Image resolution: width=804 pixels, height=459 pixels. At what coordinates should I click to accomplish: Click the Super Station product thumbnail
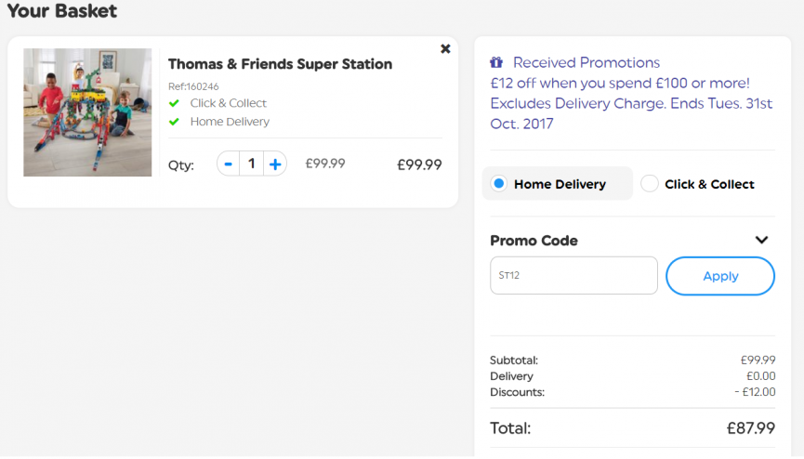click(87, 112)
